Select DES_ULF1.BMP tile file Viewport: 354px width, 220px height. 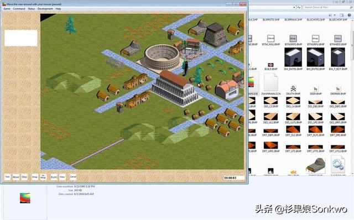[293, 118]
